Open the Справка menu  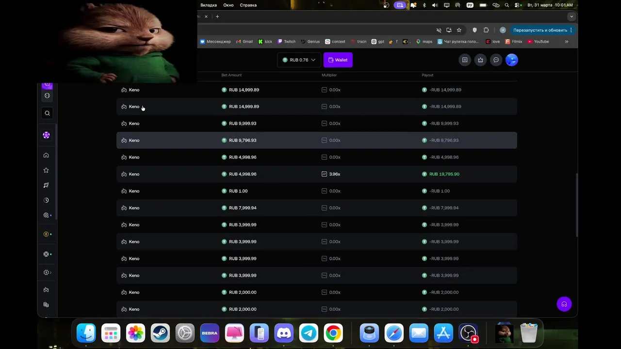pyautogui.click(x=248, y=5)
